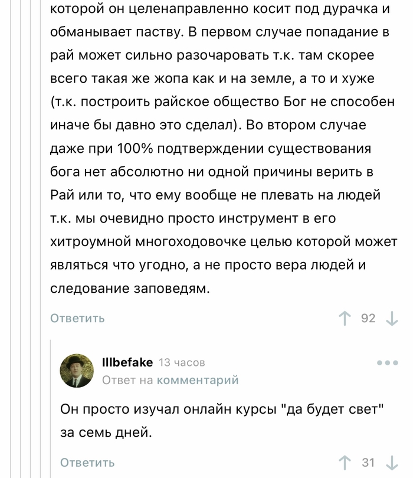Open Illbefake's avatar picture
Viewport: 413px width, 478px height.
point(77,371)
